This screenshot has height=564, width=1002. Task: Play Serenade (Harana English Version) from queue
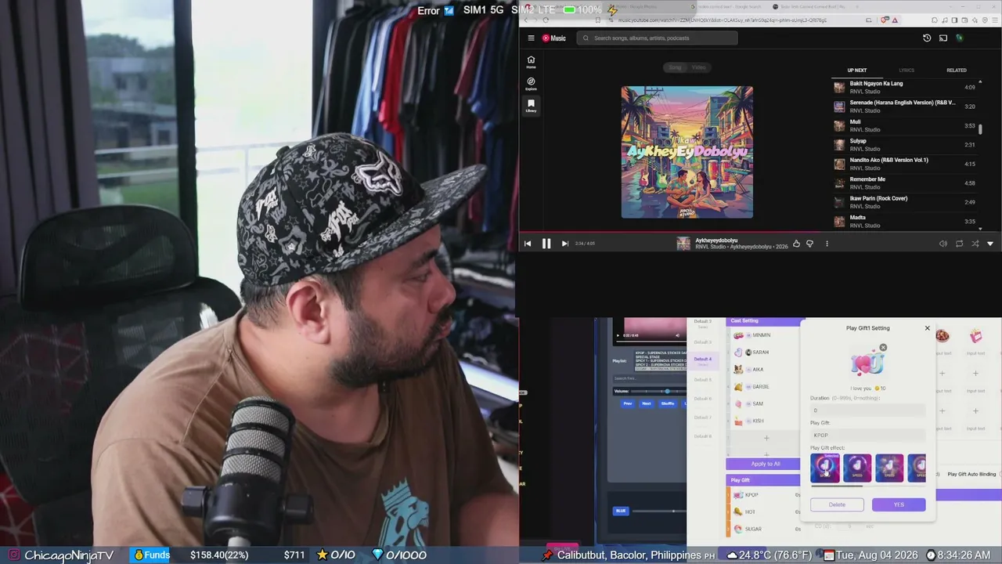pyautogui.click(x=904, y=106)
